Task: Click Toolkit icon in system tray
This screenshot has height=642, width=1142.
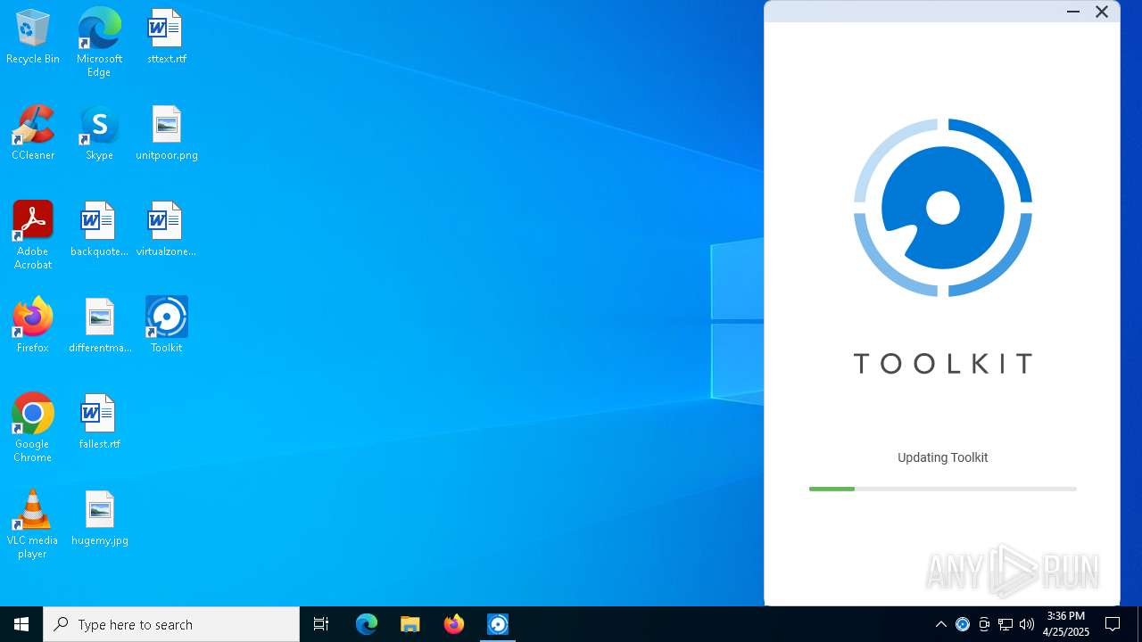Action: [x=963, y=624]
